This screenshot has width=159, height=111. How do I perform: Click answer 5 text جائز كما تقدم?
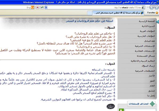pyautogui.click(x=105, y=96)
